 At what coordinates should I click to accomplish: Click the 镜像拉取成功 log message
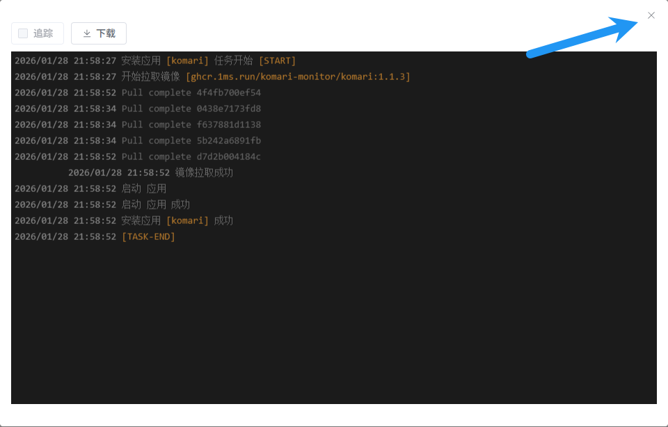click(204, 172)
